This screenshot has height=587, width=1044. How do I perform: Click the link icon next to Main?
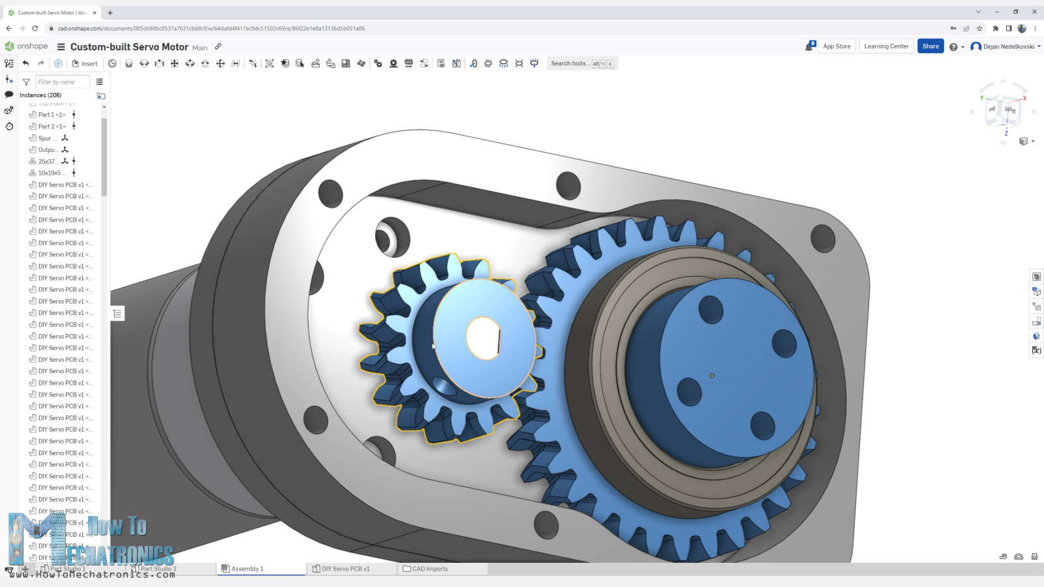tap(218, 47)
